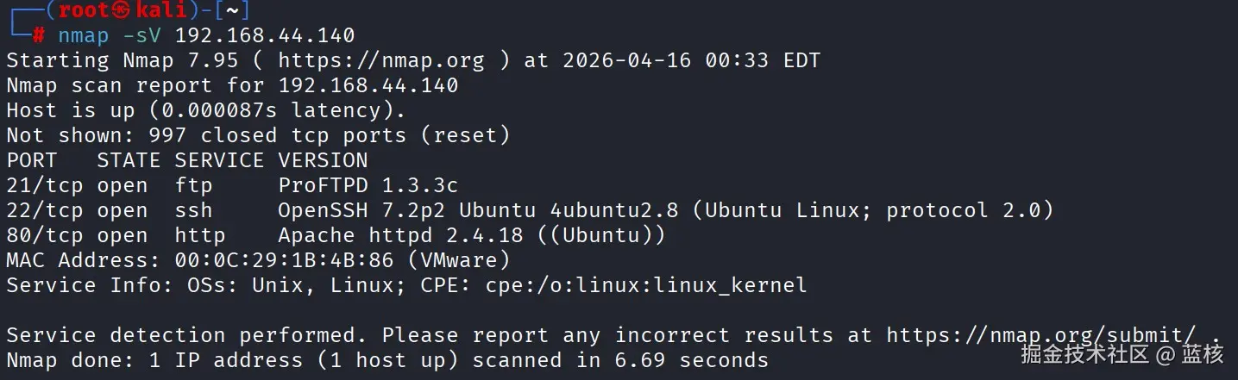The height and width of the screenshot is (380, 1238).
Task: Click the OpenSSH 7.2p2 version text
Action: coord(362,210)
